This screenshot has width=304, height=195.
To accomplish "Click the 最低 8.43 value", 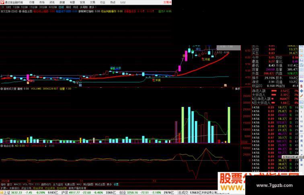I will (x=272, y=66).
